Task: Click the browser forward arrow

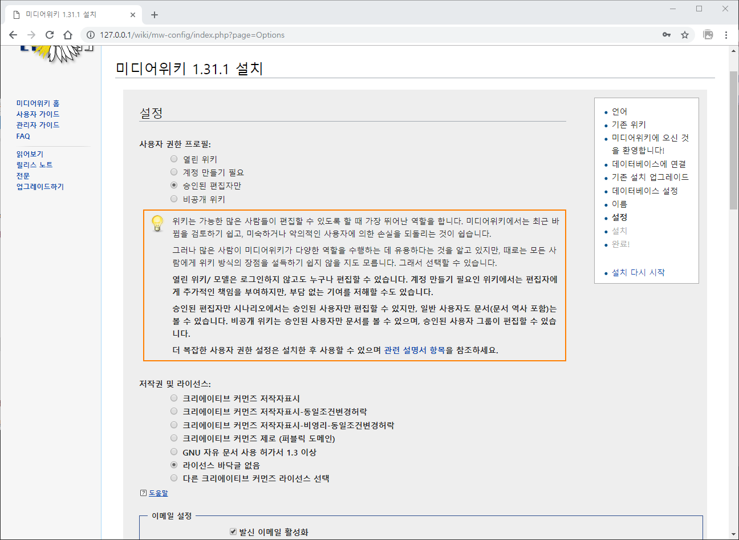Action: coord(31,35)
